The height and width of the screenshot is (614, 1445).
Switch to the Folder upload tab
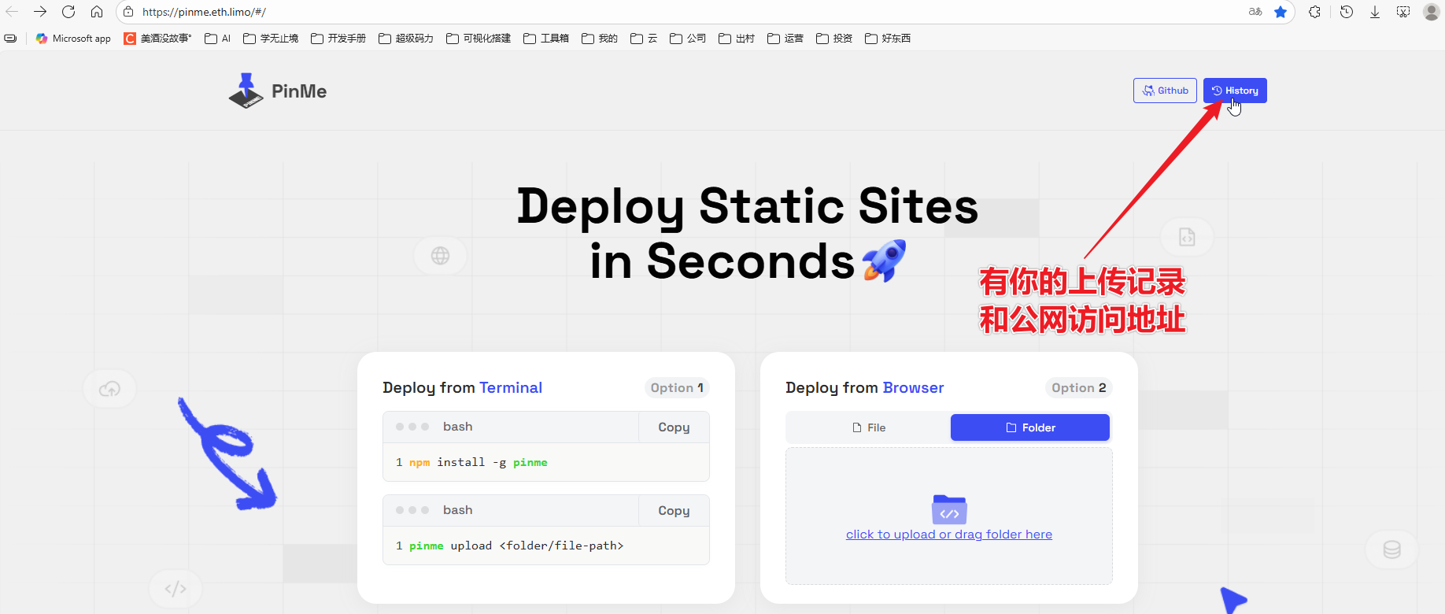(x=1030, y=427)
